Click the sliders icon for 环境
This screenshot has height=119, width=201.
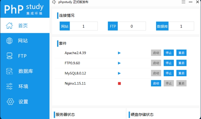[x=9, y=86]
